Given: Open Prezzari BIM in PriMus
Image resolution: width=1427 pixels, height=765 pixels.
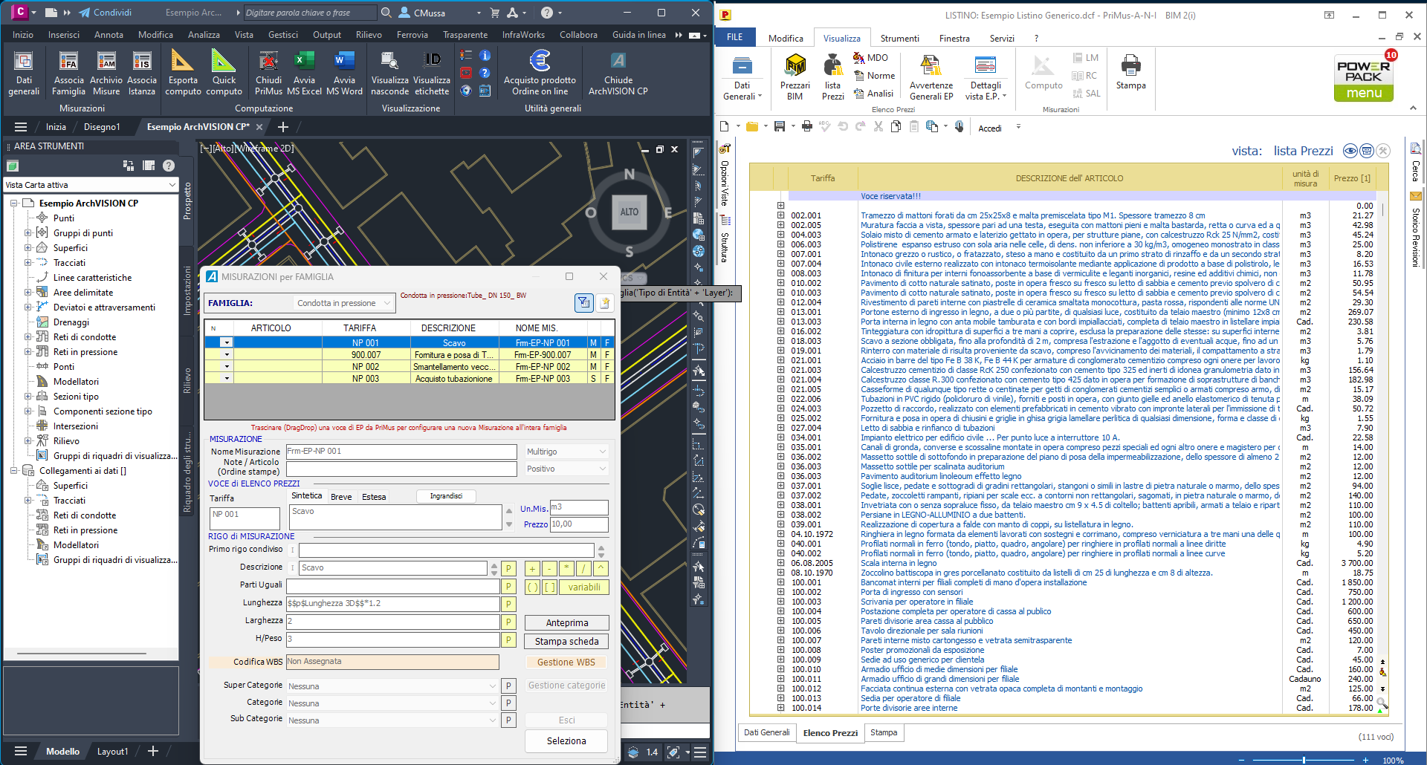Looking at the screenshot, I should (x=795, y=77).
